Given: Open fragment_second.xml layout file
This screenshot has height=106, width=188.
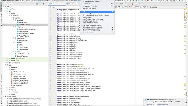Looking at the screenshot, I should [x=20, y=83].
